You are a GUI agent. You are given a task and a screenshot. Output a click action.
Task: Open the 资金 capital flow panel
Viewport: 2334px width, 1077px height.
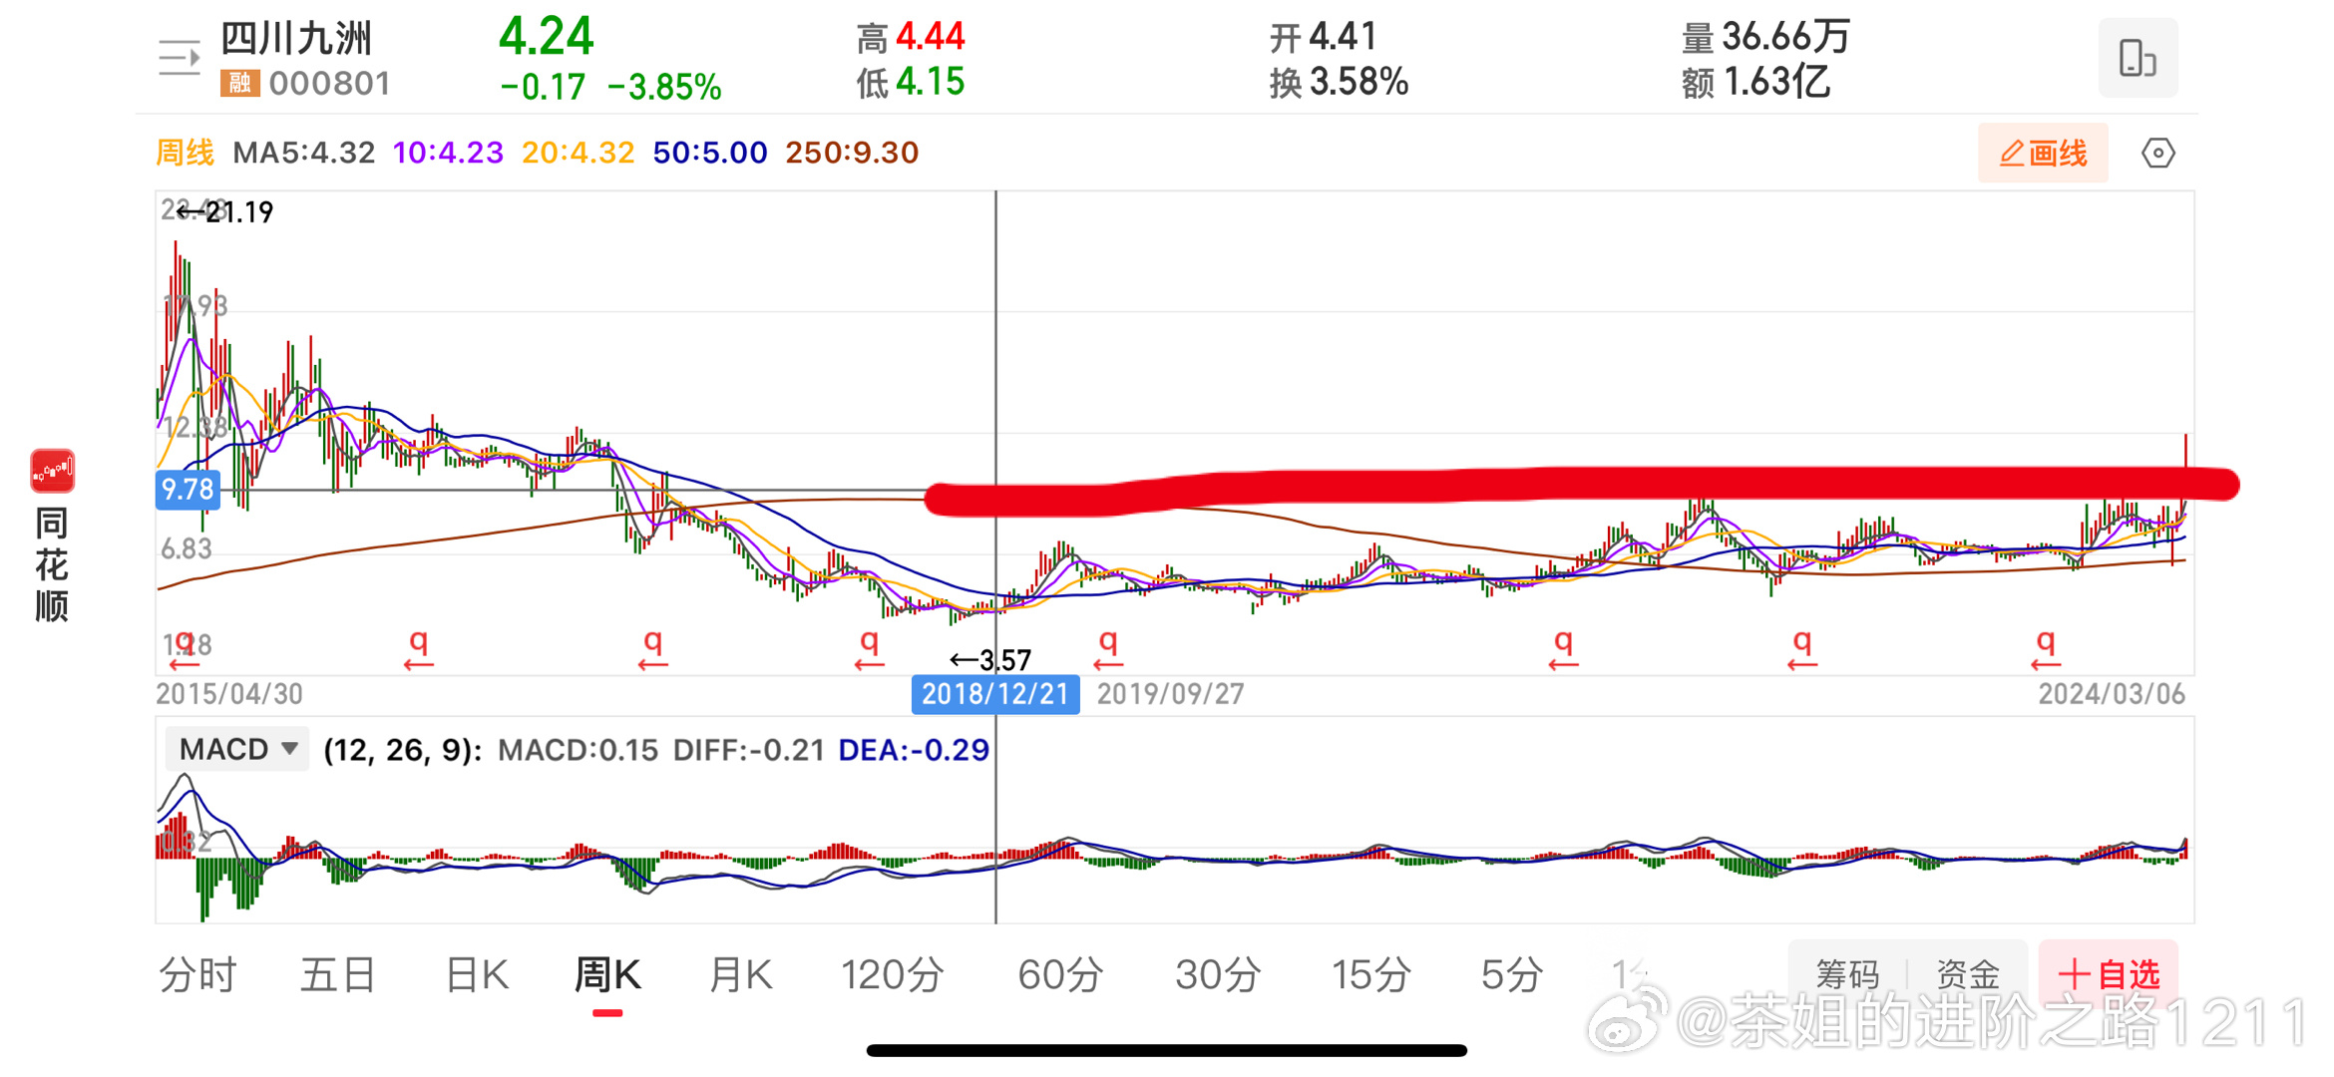pyautogui.click(x=1967, y=973)
